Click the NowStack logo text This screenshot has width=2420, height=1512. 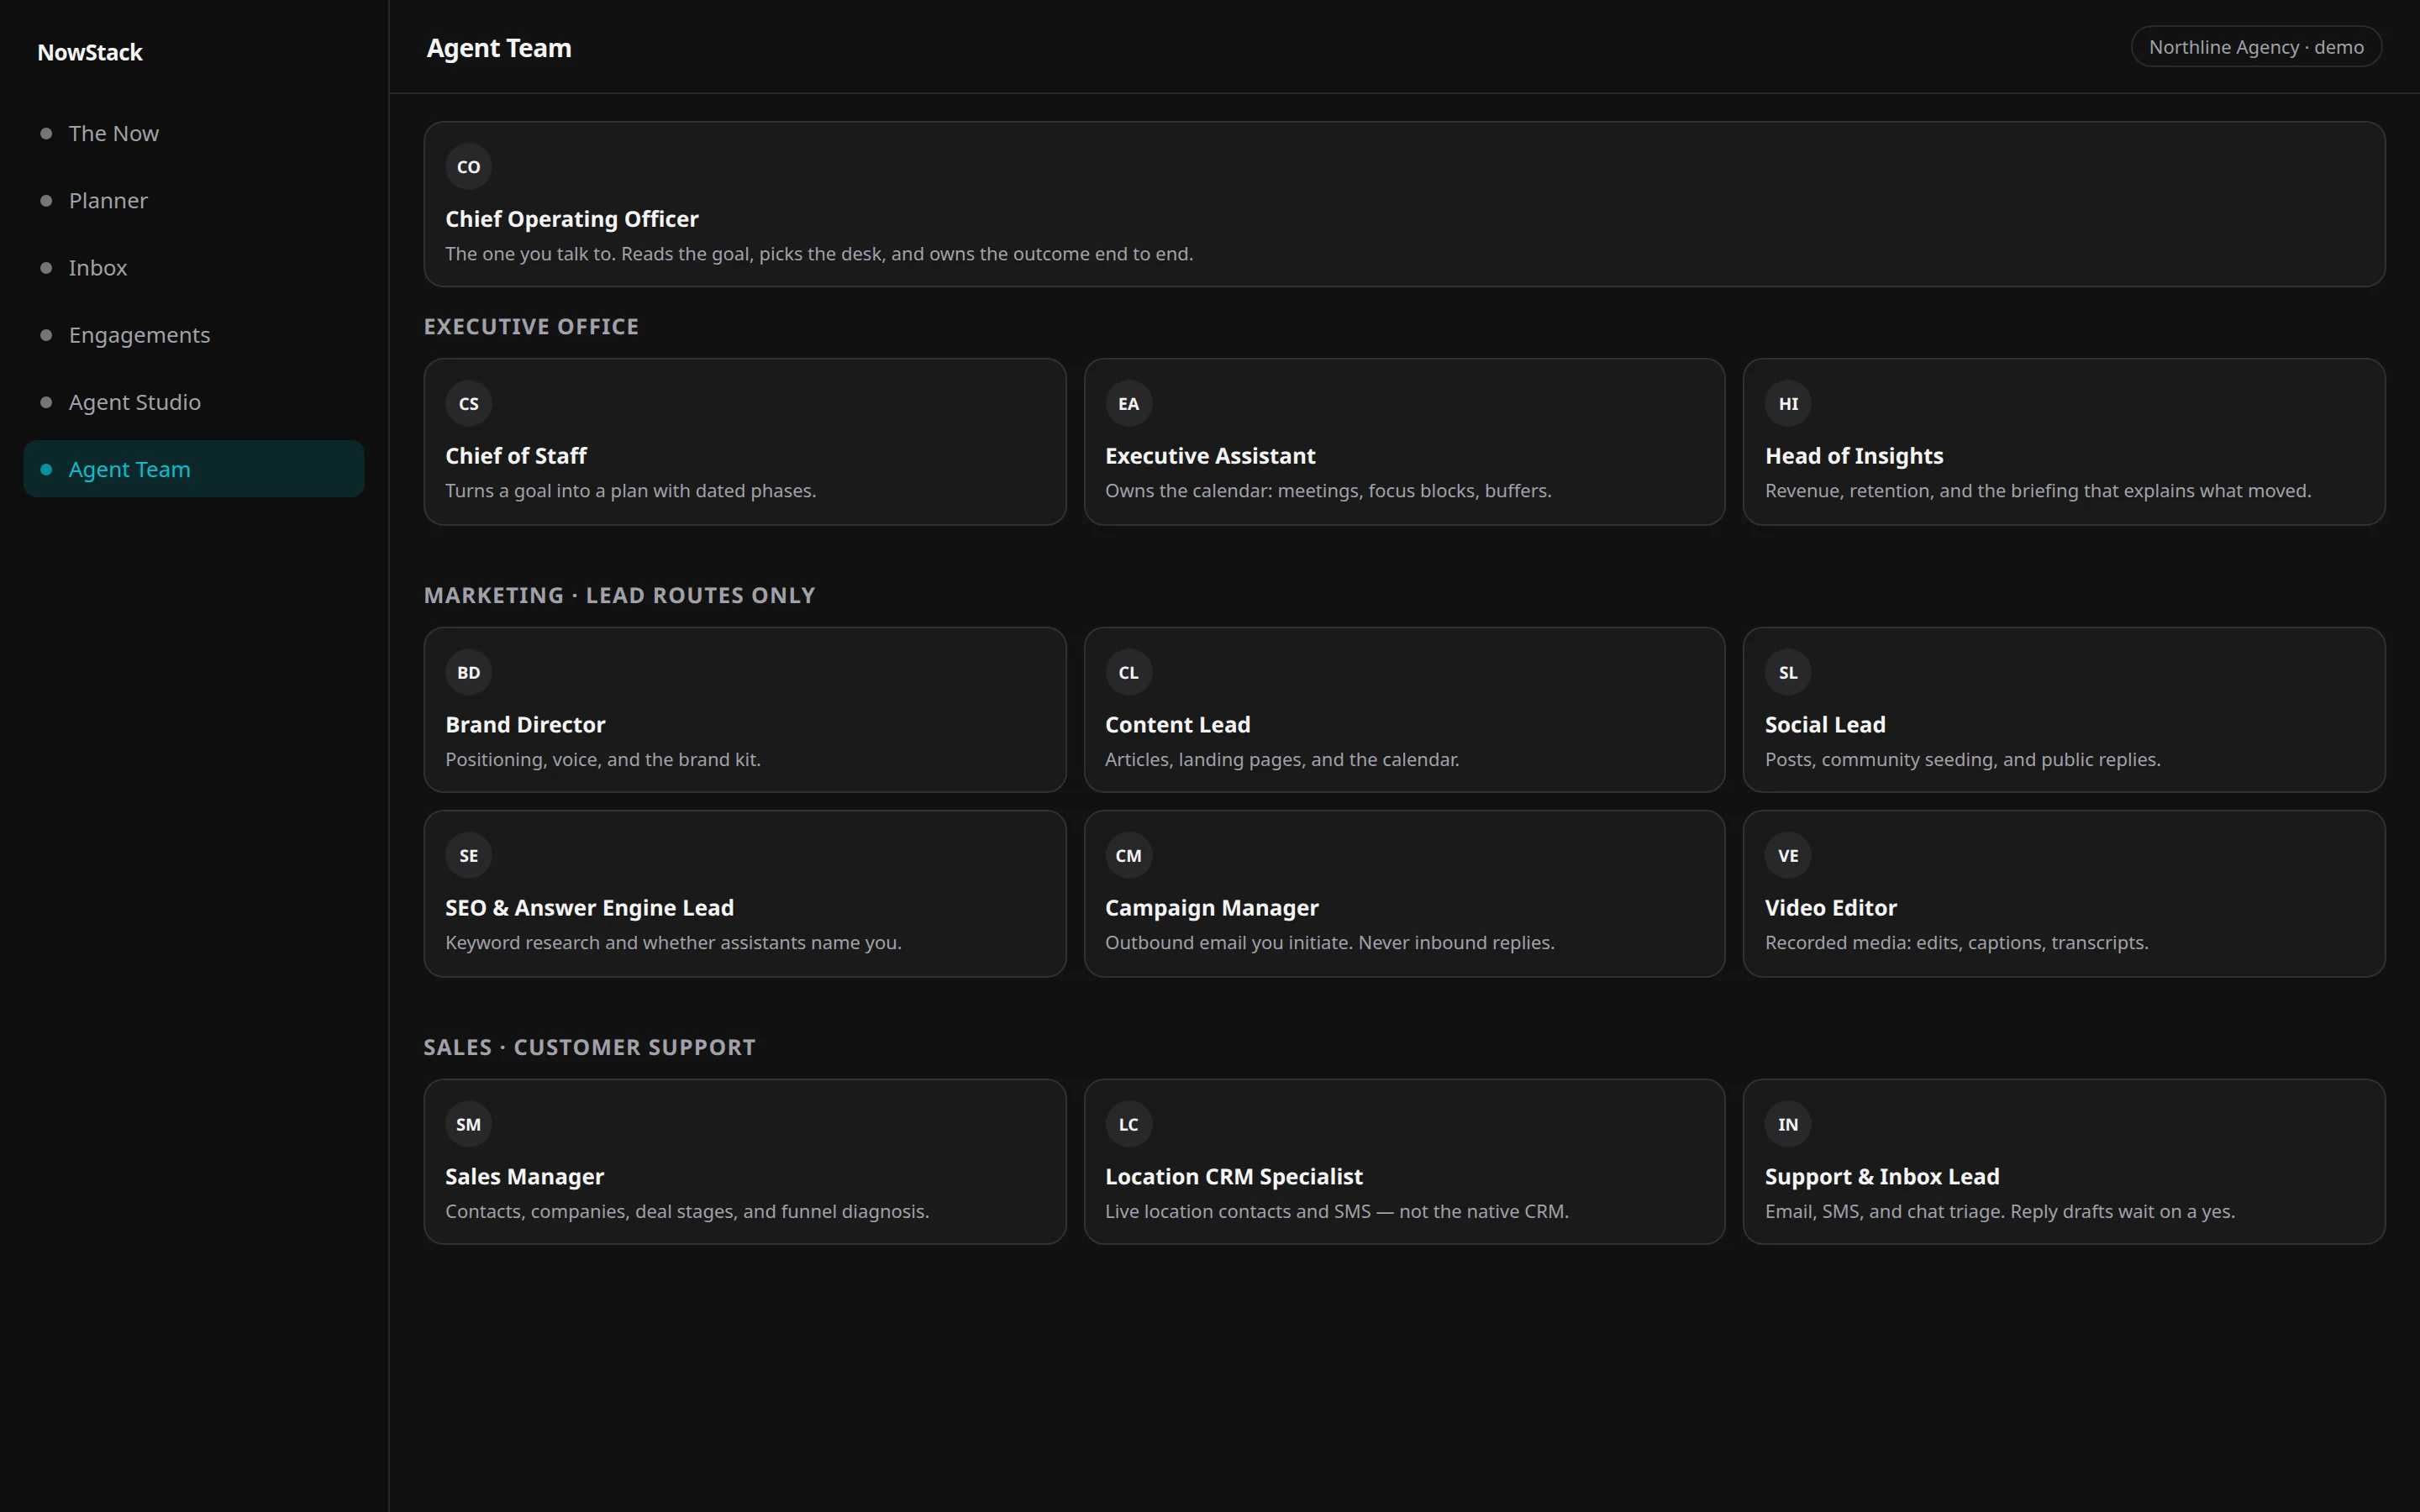90,53
